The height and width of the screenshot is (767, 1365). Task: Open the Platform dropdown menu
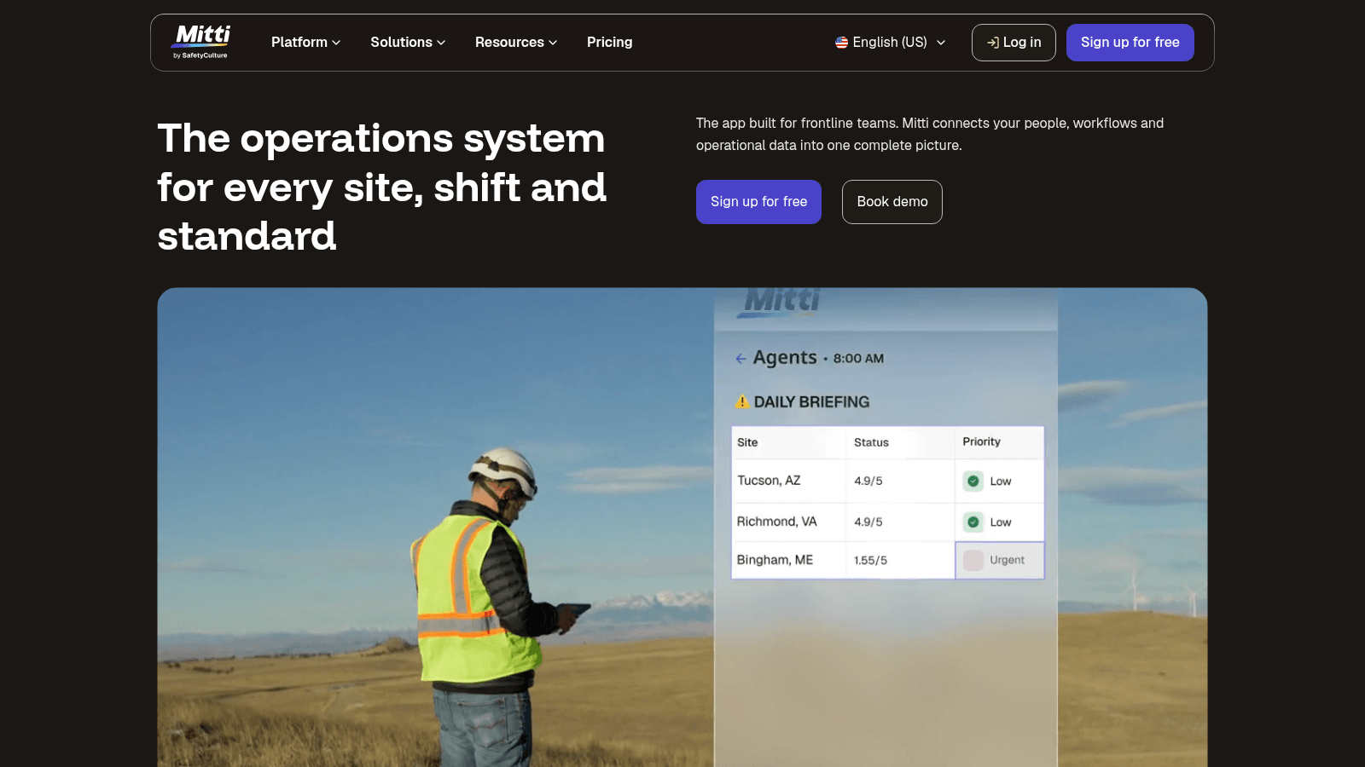305,43
